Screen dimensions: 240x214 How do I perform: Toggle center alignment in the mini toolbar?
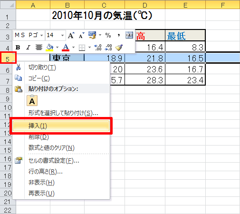coord(39,48)
